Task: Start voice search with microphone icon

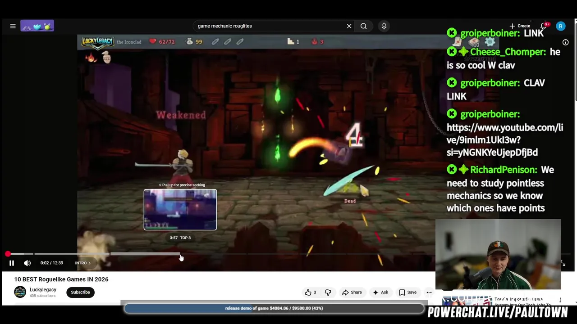Action: [384, 26]
